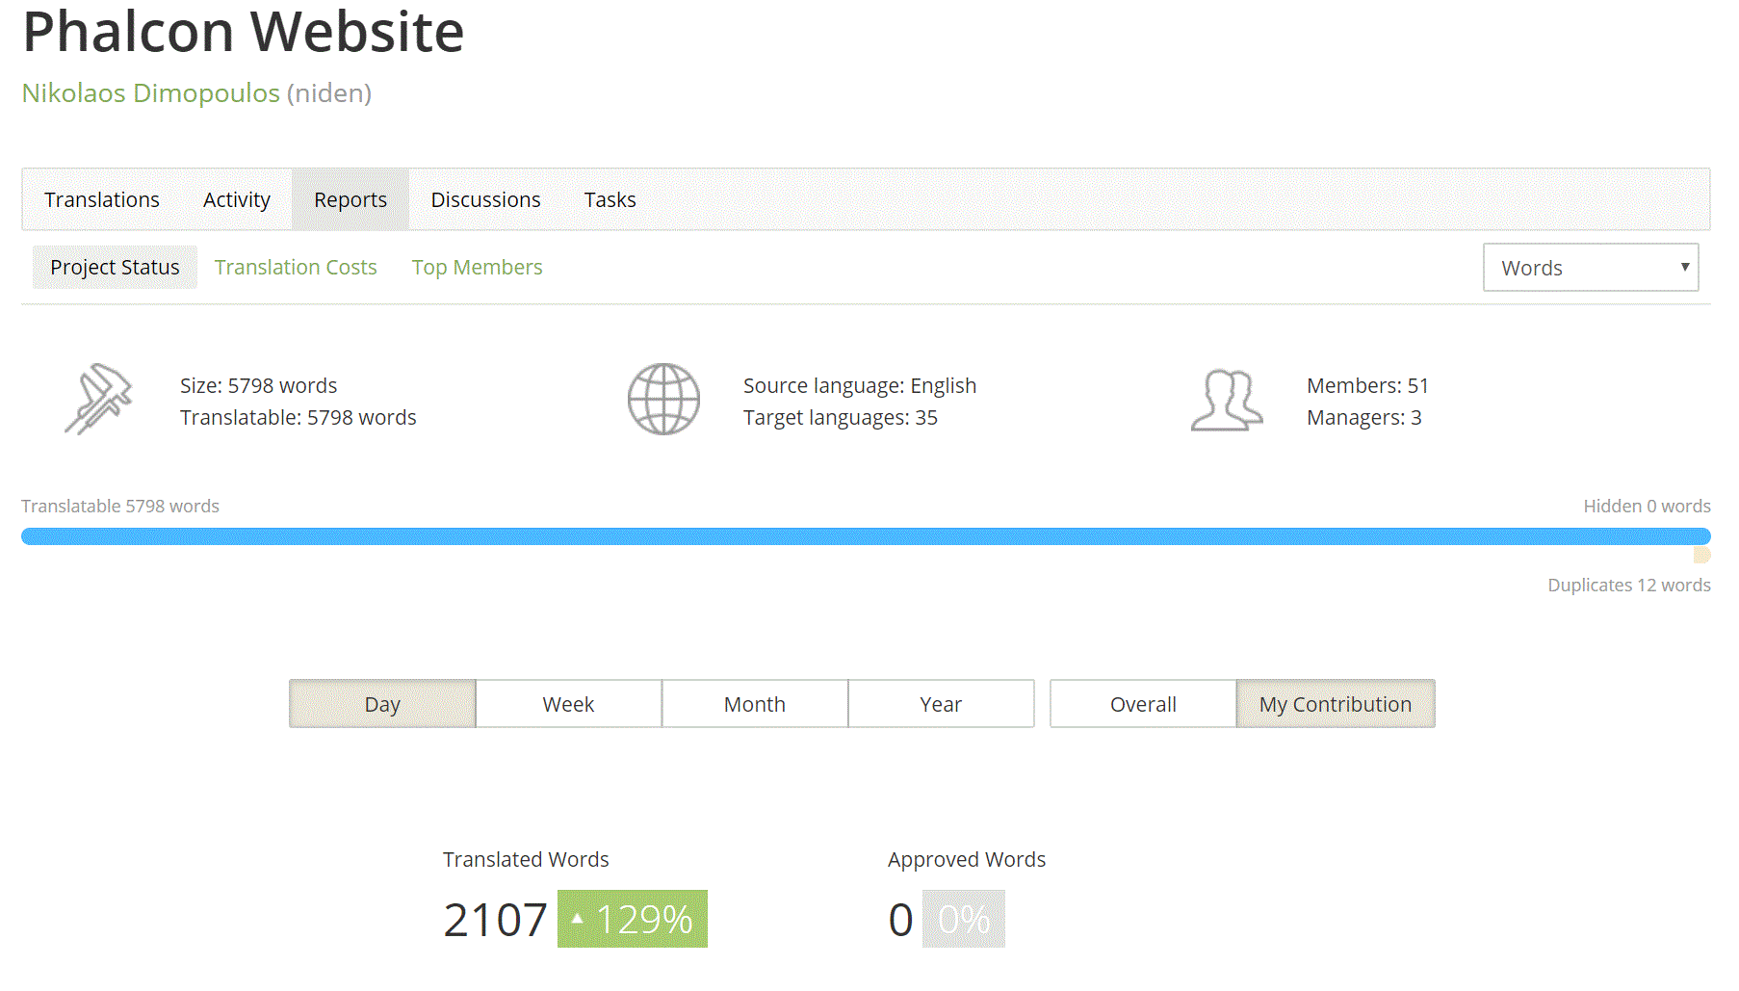The image size is (1739, 991).
Task: Open the Translations tab
Action: [102, 199]
